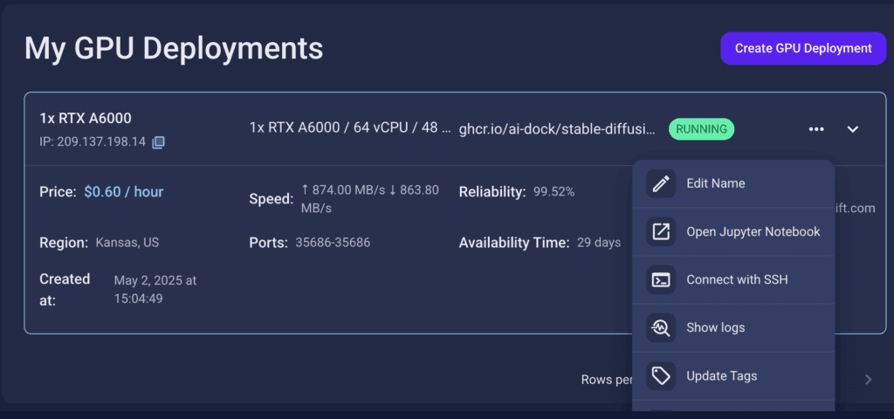The image size is (894, 419).
Task: Collapse the RTX A6000 deployment details
Action: (x=852, y=129)
